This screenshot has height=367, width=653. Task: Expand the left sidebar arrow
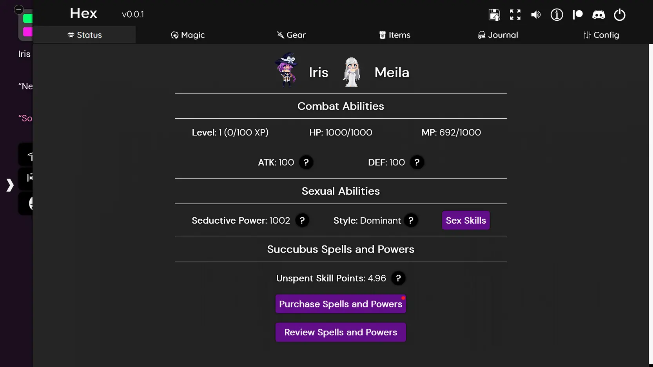coord(10,185)
